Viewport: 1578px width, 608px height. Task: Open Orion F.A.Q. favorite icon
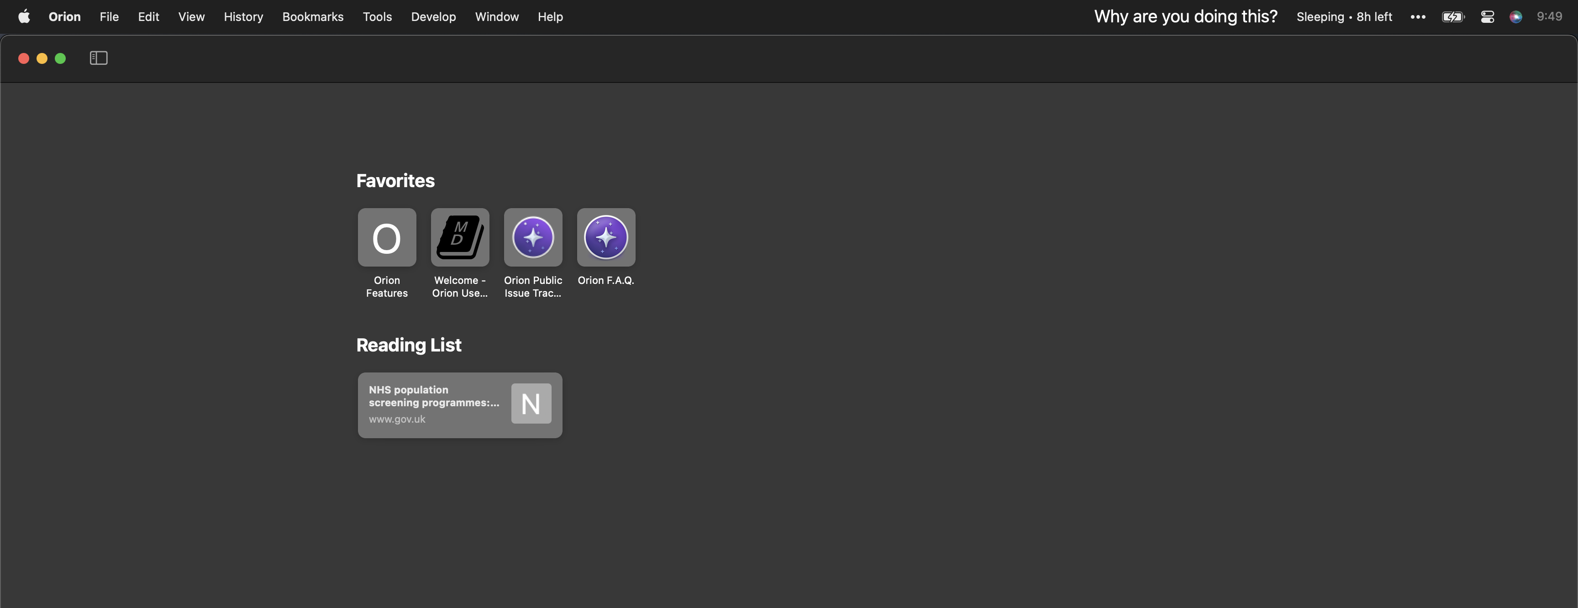[x=606, y=237]
